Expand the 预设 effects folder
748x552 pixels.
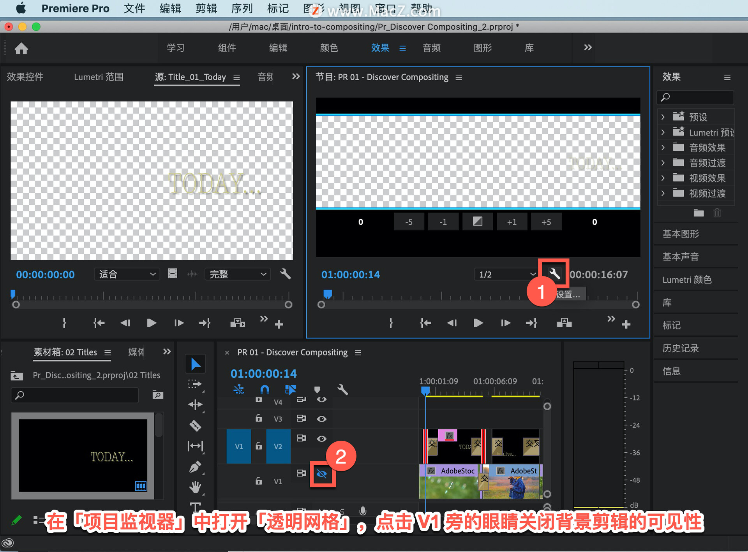point(663,116)
